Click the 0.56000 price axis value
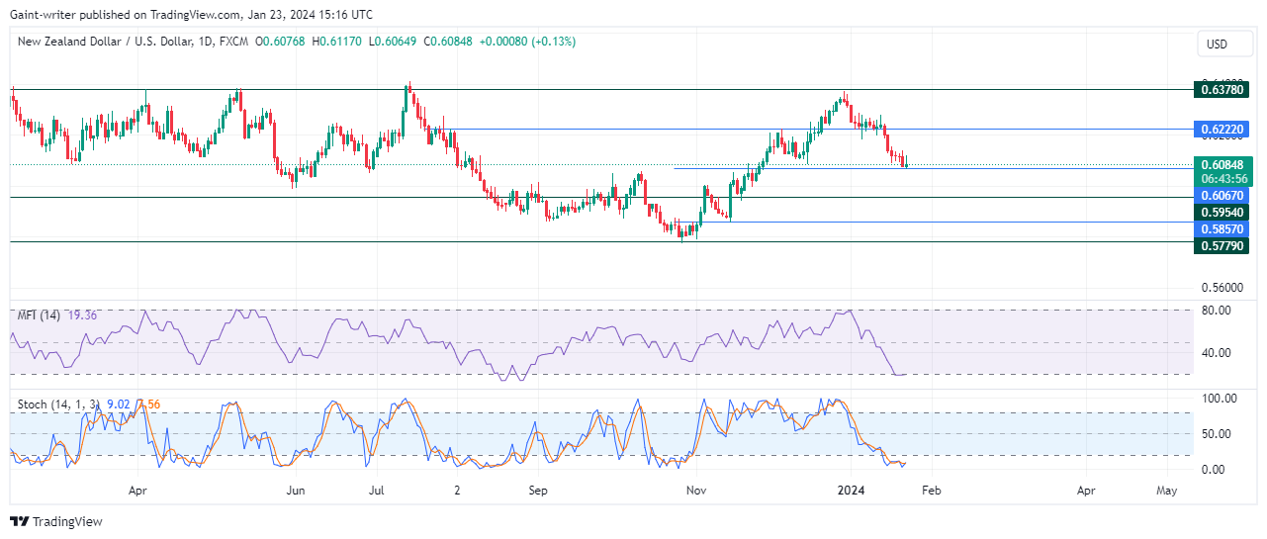The width and height of the screenshot is (1267, 539). 1224,288
